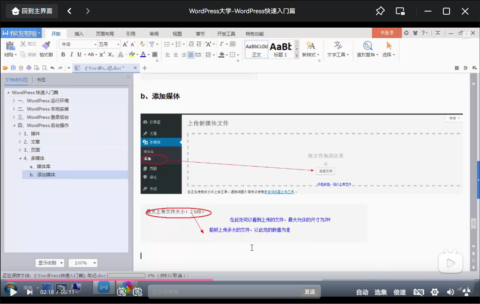Image resolution: width=480 pixels, height=304 pixels.
Task: Open the 特色功能 ribbon tab
Action: 255,34
